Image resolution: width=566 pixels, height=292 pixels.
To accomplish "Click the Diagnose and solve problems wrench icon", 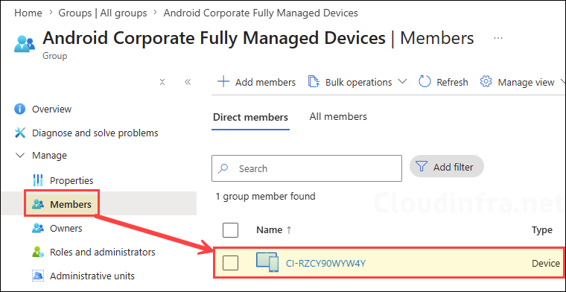I will [x=20, y=133].
